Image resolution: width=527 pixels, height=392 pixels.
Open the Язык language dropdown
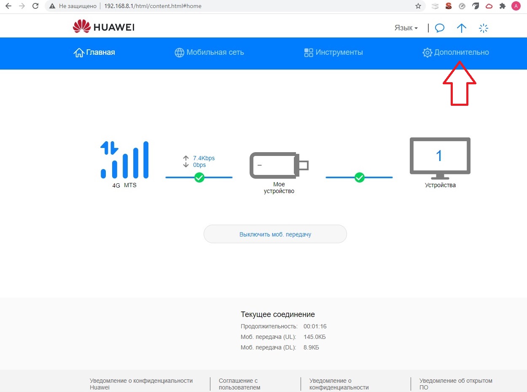[x=406, y=28]
